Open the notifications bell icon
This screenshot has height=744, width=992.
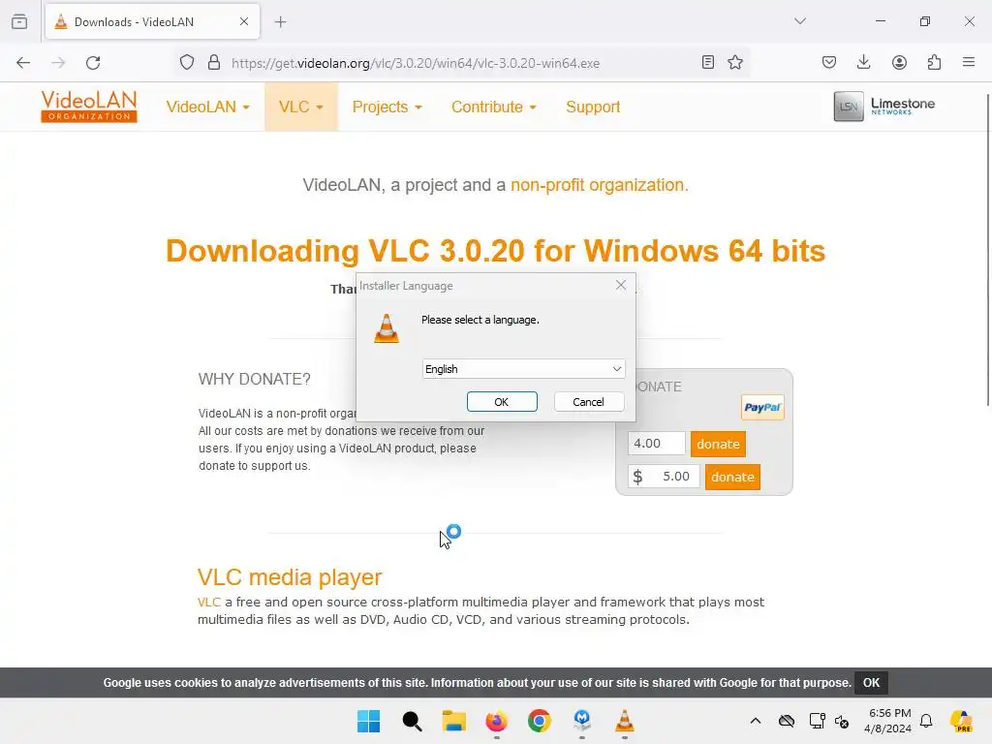[926, 721]
